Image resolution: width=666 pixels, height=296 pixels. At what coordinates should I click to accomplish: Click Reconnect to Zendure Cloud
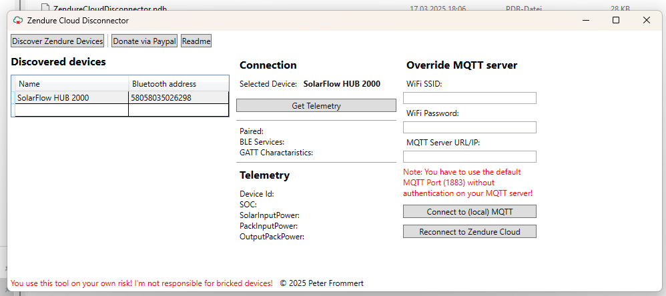(x=469, y=231)
